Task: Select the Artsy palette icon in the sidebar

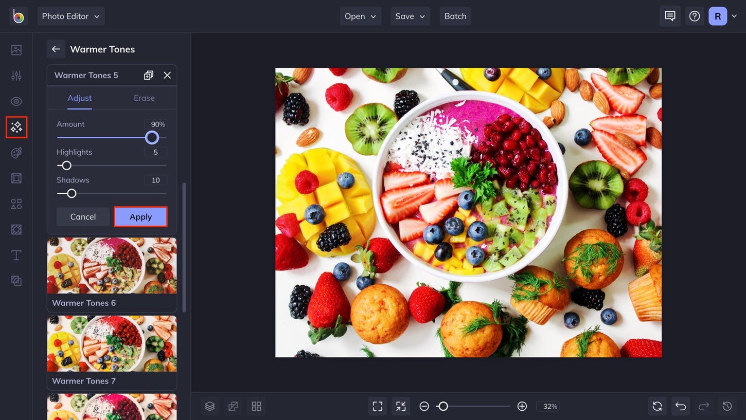Action: pyautogui.click(x=16, y=153)
